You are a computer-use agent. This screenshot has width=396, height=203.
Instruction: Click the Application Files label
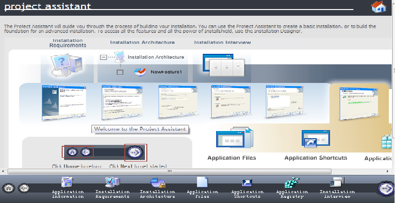[x=231, y=158]
